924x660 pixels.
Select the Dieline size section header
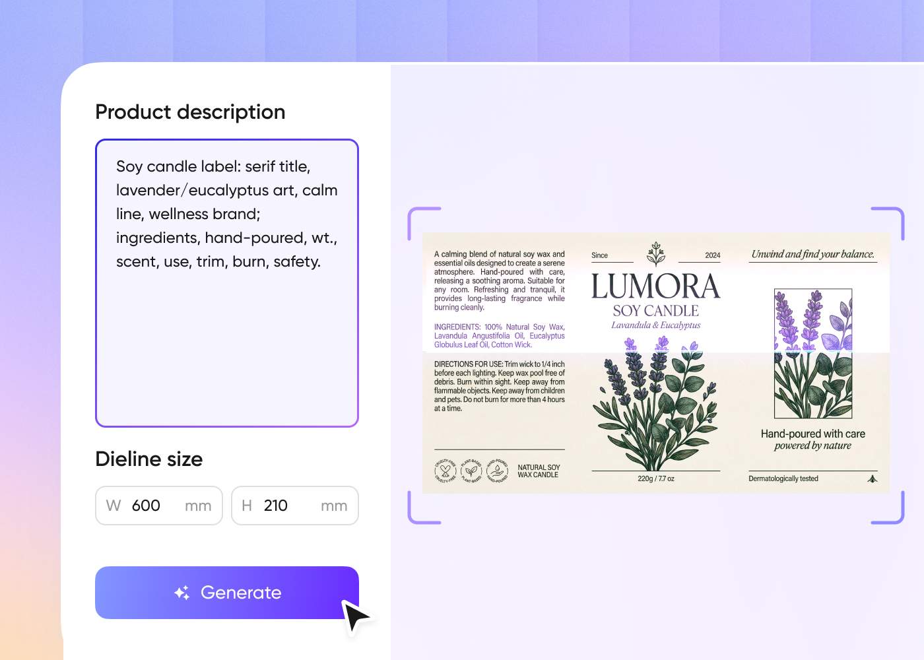pos(148,459)
